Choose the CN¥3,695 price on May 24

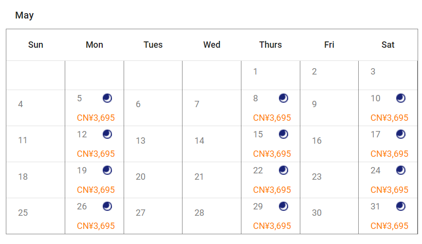click(x=389, y=190)
